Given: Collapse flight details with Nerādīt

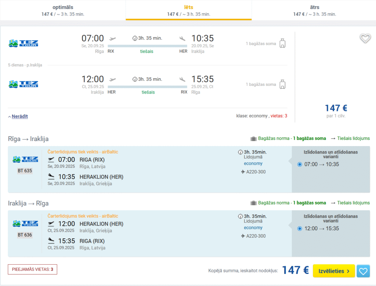Looking at the screenshot, I should (19, 116).
